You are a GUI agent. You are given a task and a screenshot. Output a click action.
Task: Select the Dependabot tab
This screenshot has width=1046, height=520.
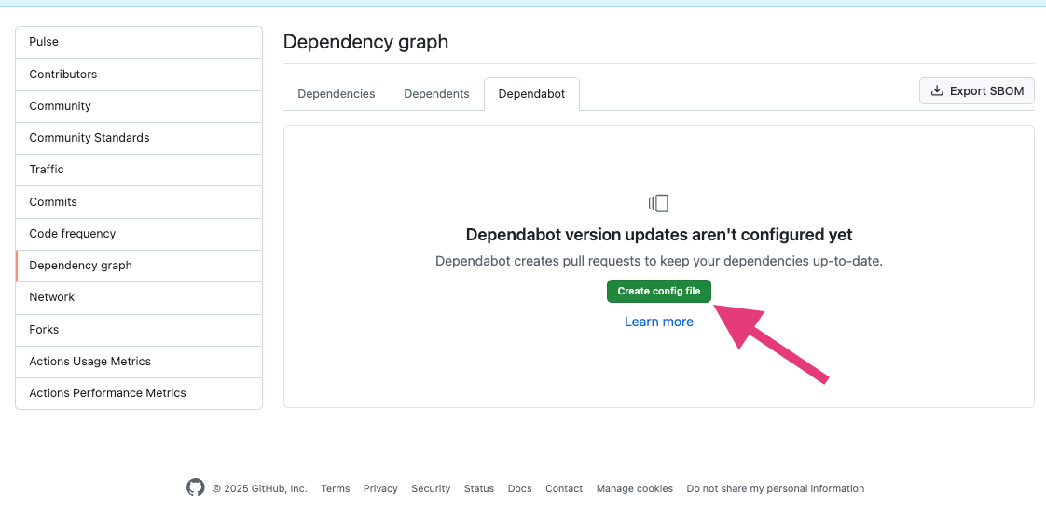(531, 94)
